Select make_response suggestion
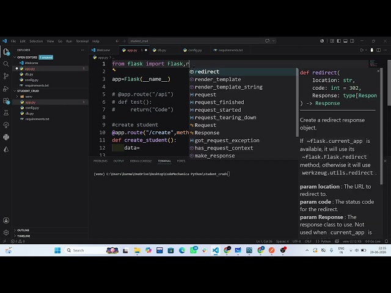 [x=243, y=156]
